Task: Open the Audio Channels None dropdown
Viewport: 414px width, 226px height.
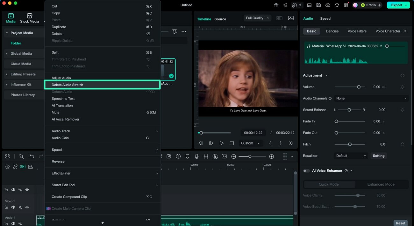Action: pyautogui.click(x=371, y=98)
